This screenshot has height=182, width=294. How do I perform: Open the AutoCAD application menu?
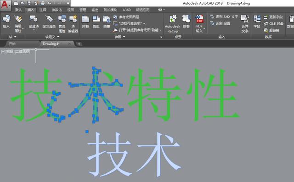click(5, 5)
